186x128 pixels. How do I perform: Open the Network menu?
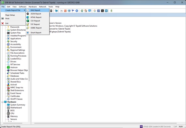[x=43, y=7]
